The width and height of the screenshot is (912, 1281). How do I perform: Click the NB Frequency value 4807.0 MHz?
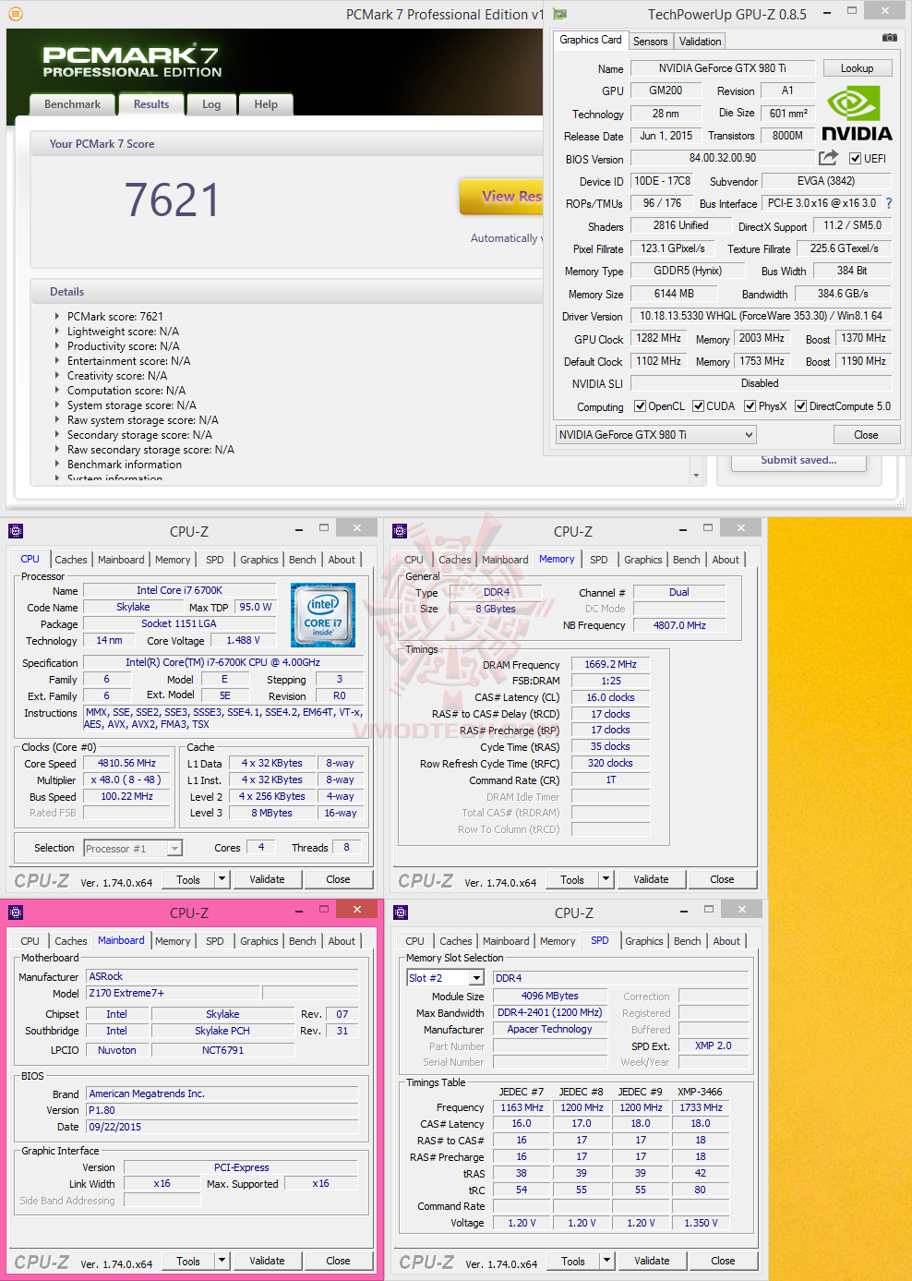click(x=679, y=626)
